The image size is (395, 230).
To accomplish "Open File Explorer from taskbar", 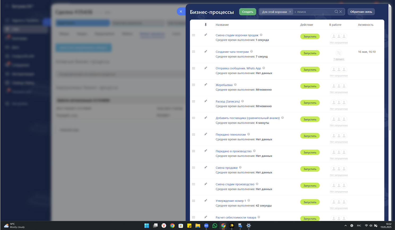I will [198, 225].
